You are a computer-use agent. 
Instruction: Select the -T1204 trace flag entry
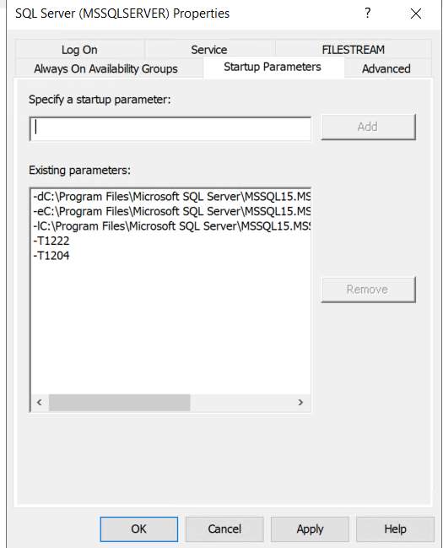click(x=51, y=256)
